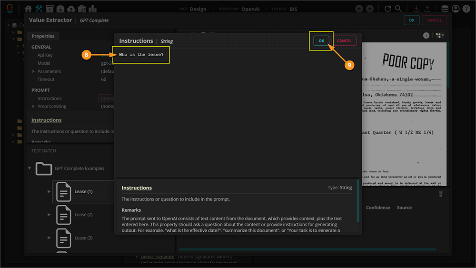The image size is (476, 268).
Task: Expand the Lease (2) document node
Action: (x=49, y=215)
